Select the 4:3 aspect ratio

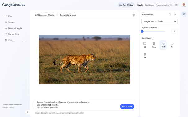tap(172, 45)
